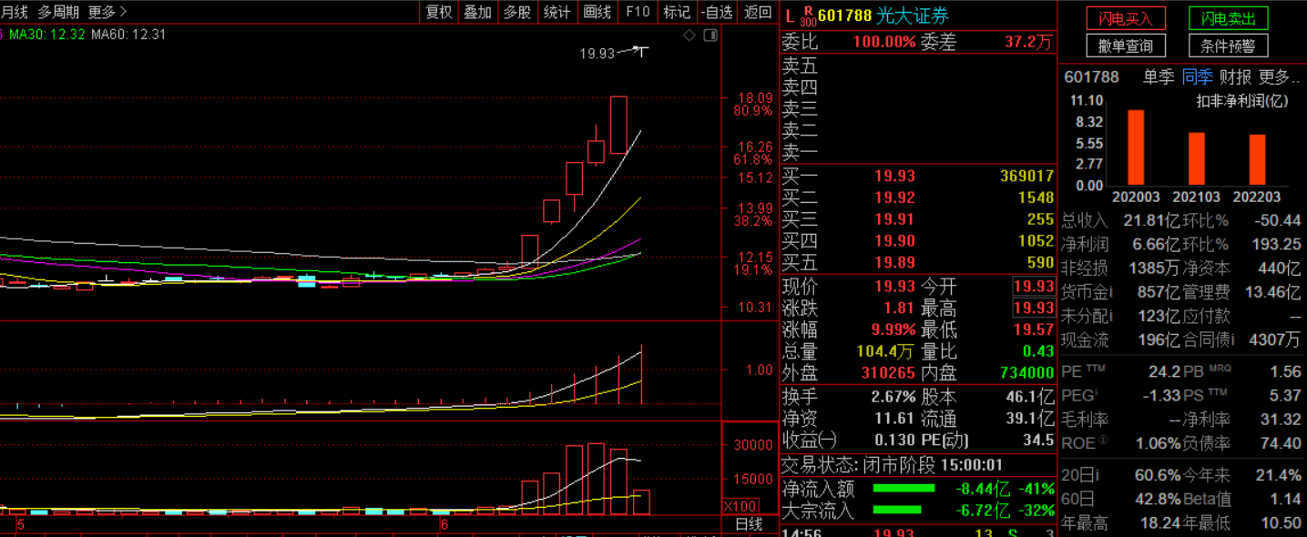Click the MA30: 12.32 indicator label
The width and height of the screenshot is (1307, 537).
coord(47,35)
